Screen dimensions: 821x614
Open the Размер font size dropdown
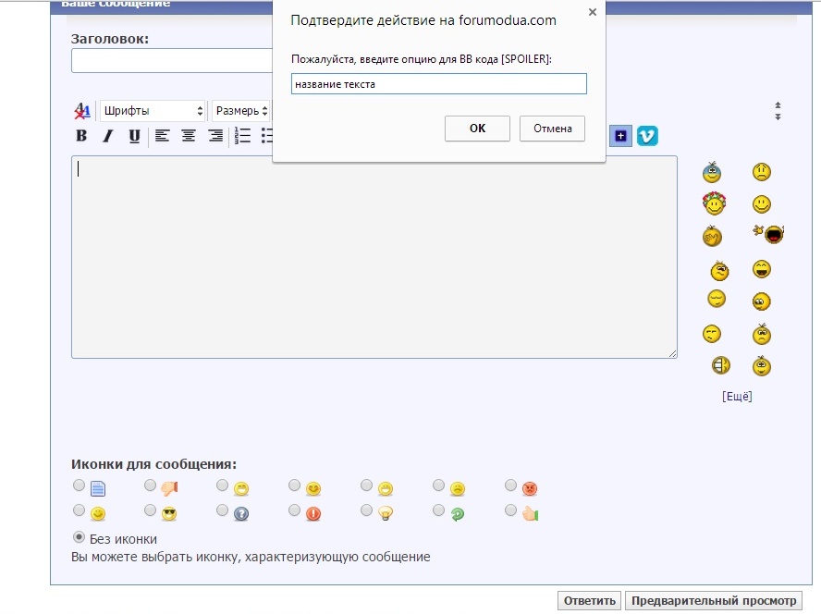click(241, 111)
